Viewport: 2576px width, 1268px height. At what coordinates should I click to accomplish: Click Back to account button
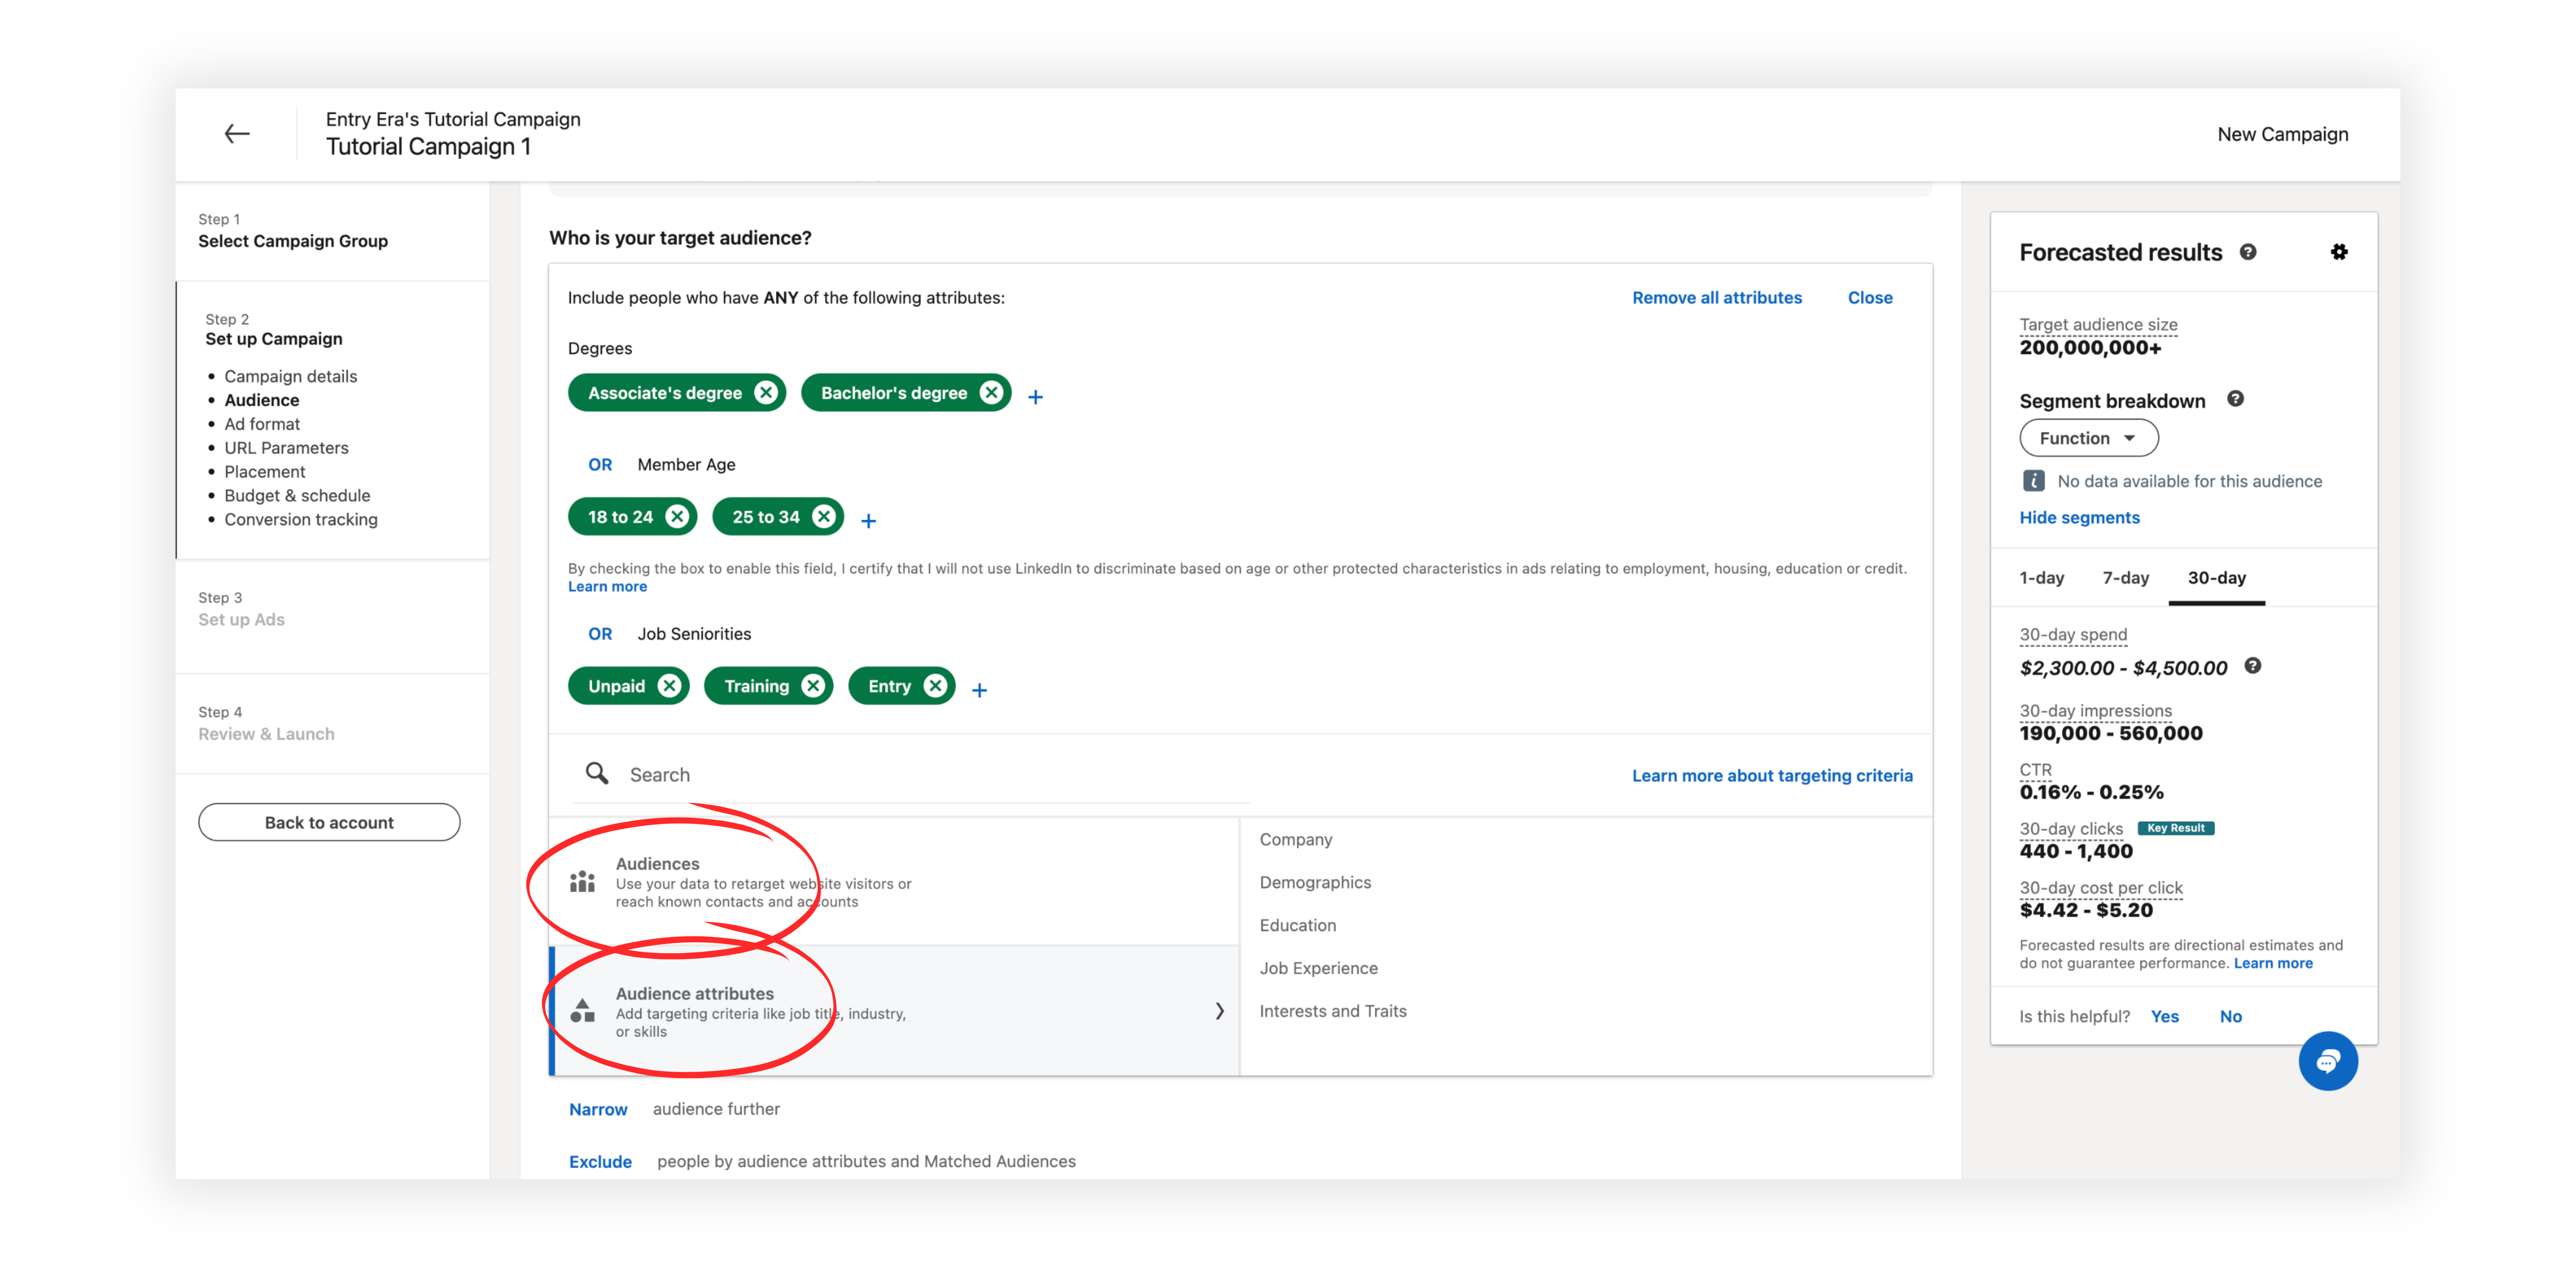[x=329, y=822]
